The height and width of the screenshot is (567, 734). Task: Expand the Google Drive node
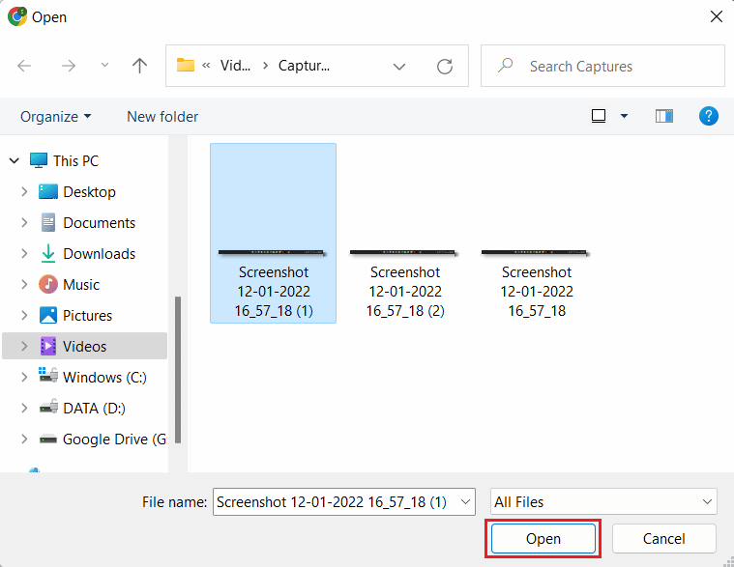click(24, 439)
